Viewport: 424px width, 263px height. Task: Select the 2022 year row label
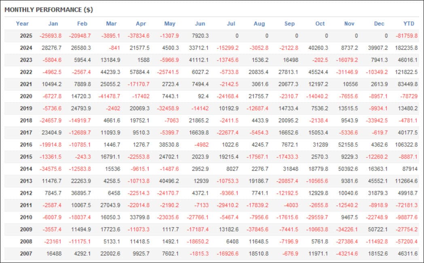26,72
